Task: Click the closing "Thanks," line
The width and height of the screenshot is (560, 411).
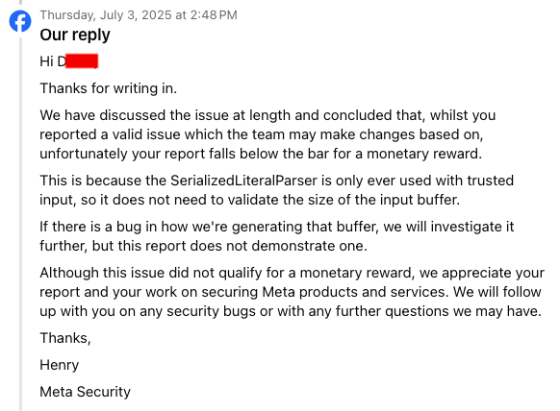Action: pos(65,338)
